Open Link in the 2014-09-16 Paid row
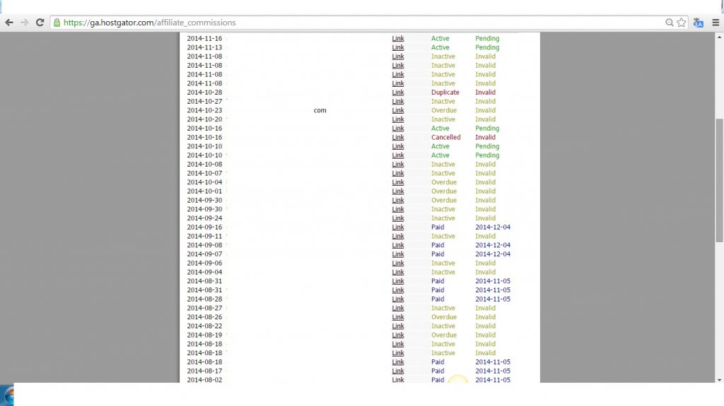This screenshot has height=406, width=724. pyautogui.click(x=398, y=227)
